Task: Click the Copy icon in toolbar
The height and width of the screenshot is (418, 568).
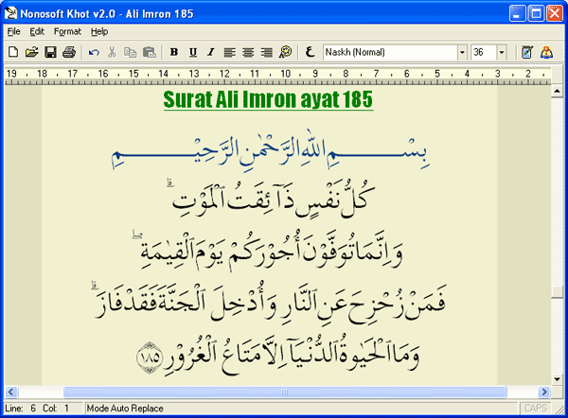Action: (130, 52)
